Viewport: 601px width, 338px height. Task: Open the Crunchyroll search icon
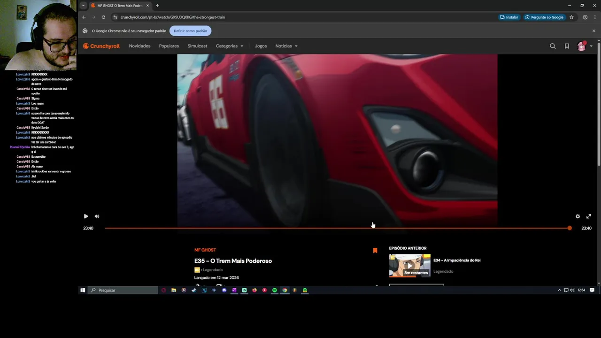coord(553,46)
